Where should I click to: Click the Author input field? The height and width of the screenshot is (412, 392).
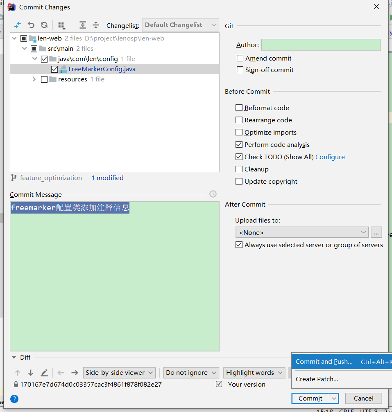(321, 45)
